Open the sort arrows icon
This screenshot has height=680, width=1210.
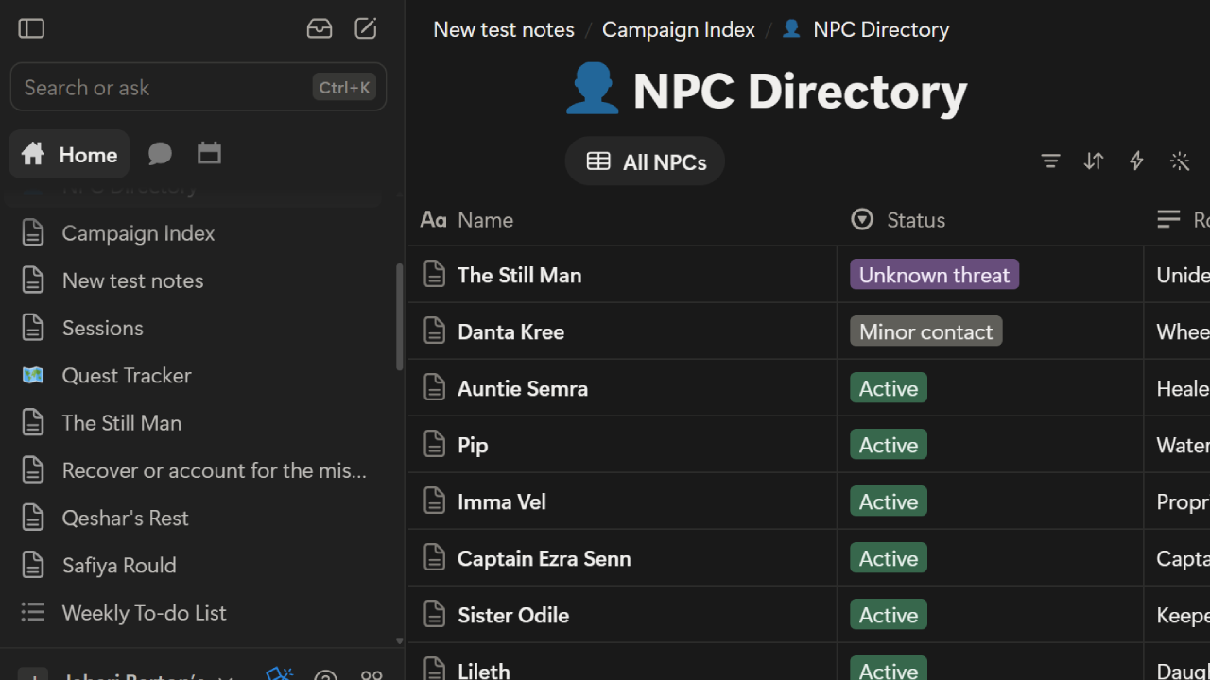click(1094, 161)
